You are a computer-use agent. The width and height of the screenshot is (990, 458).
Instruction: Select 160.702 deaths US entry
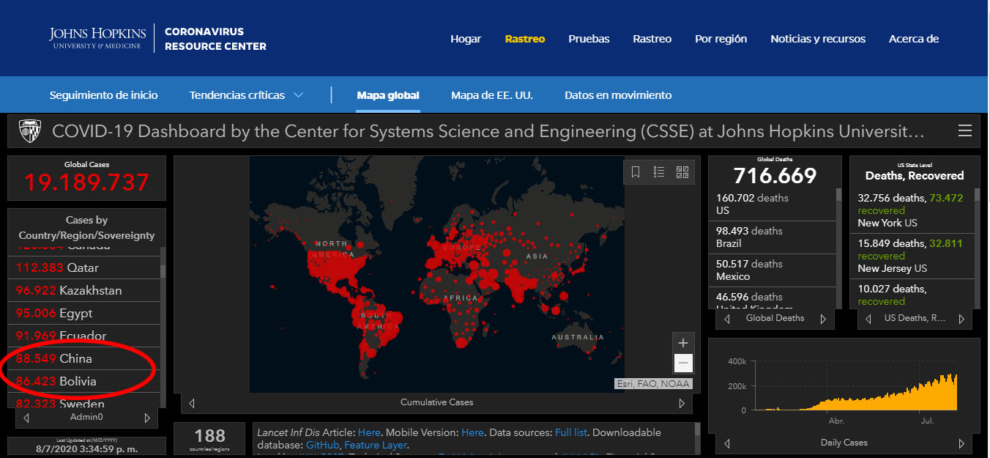[773, 204]
